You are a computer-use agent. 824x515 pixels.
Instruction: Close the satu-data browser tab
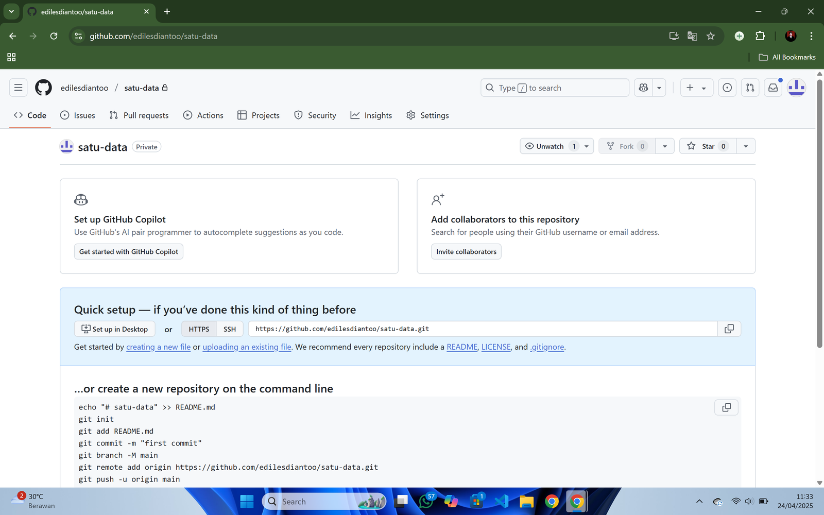click(x=146, y=11)
